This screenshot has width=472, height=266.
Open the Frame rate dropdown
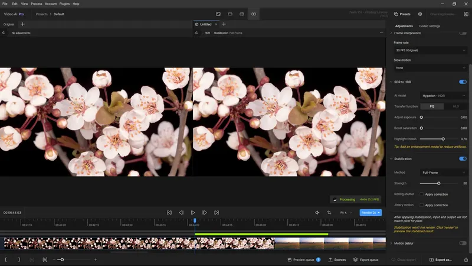point(430,50)
